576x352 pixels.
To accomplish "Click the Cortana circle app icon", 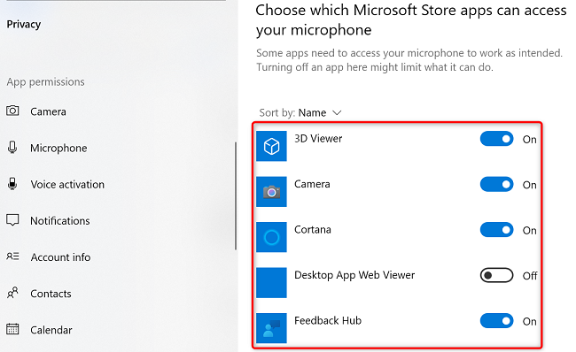I will point(271,237).
